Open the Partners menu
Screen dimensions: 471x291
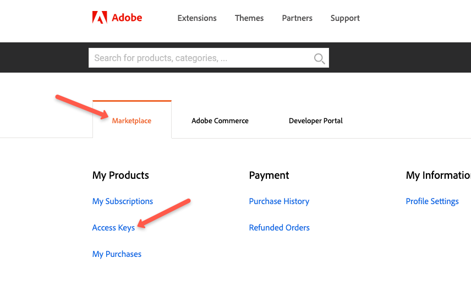(297, 18)
